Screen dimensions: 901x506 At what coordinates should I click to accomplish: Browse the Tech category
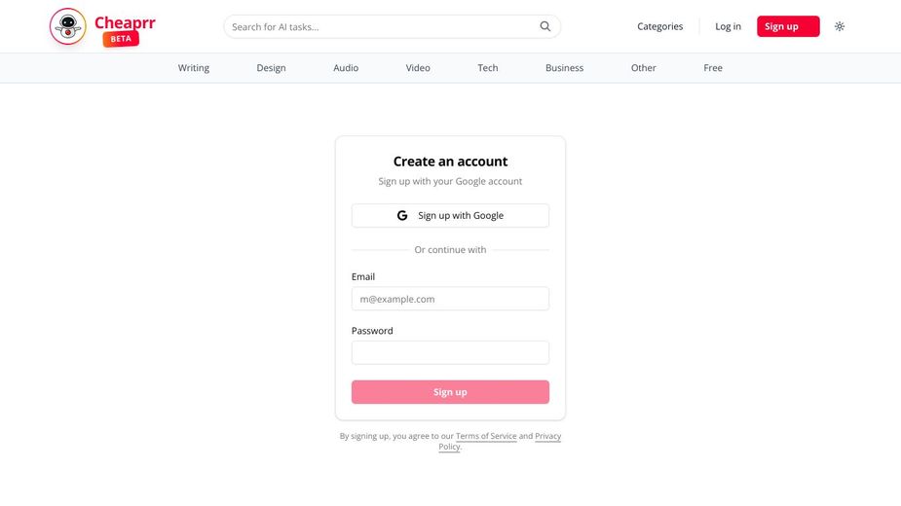[x=488, y=68]
